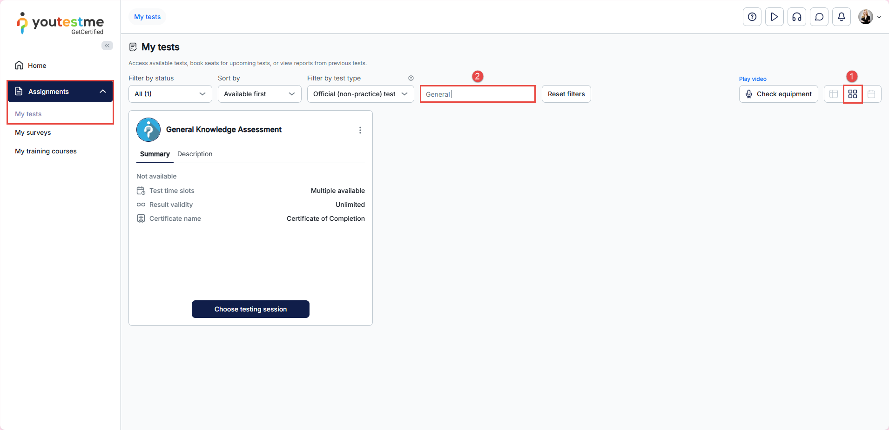Open the Filter by test type dropdown
The height and width of the screenshot is (430, 889).
360,94
